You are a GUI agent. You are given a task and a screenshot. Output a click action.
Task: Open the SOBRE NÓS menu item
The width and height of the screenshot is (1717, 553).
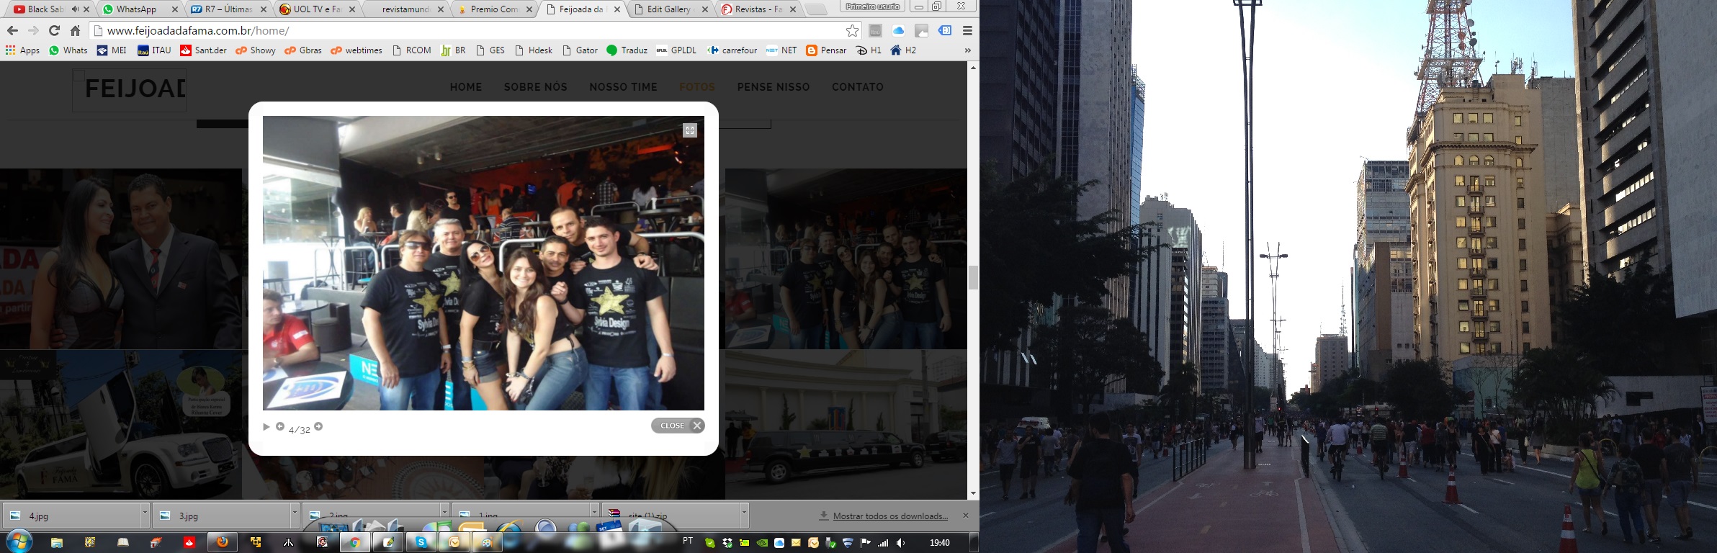[536, 87]
